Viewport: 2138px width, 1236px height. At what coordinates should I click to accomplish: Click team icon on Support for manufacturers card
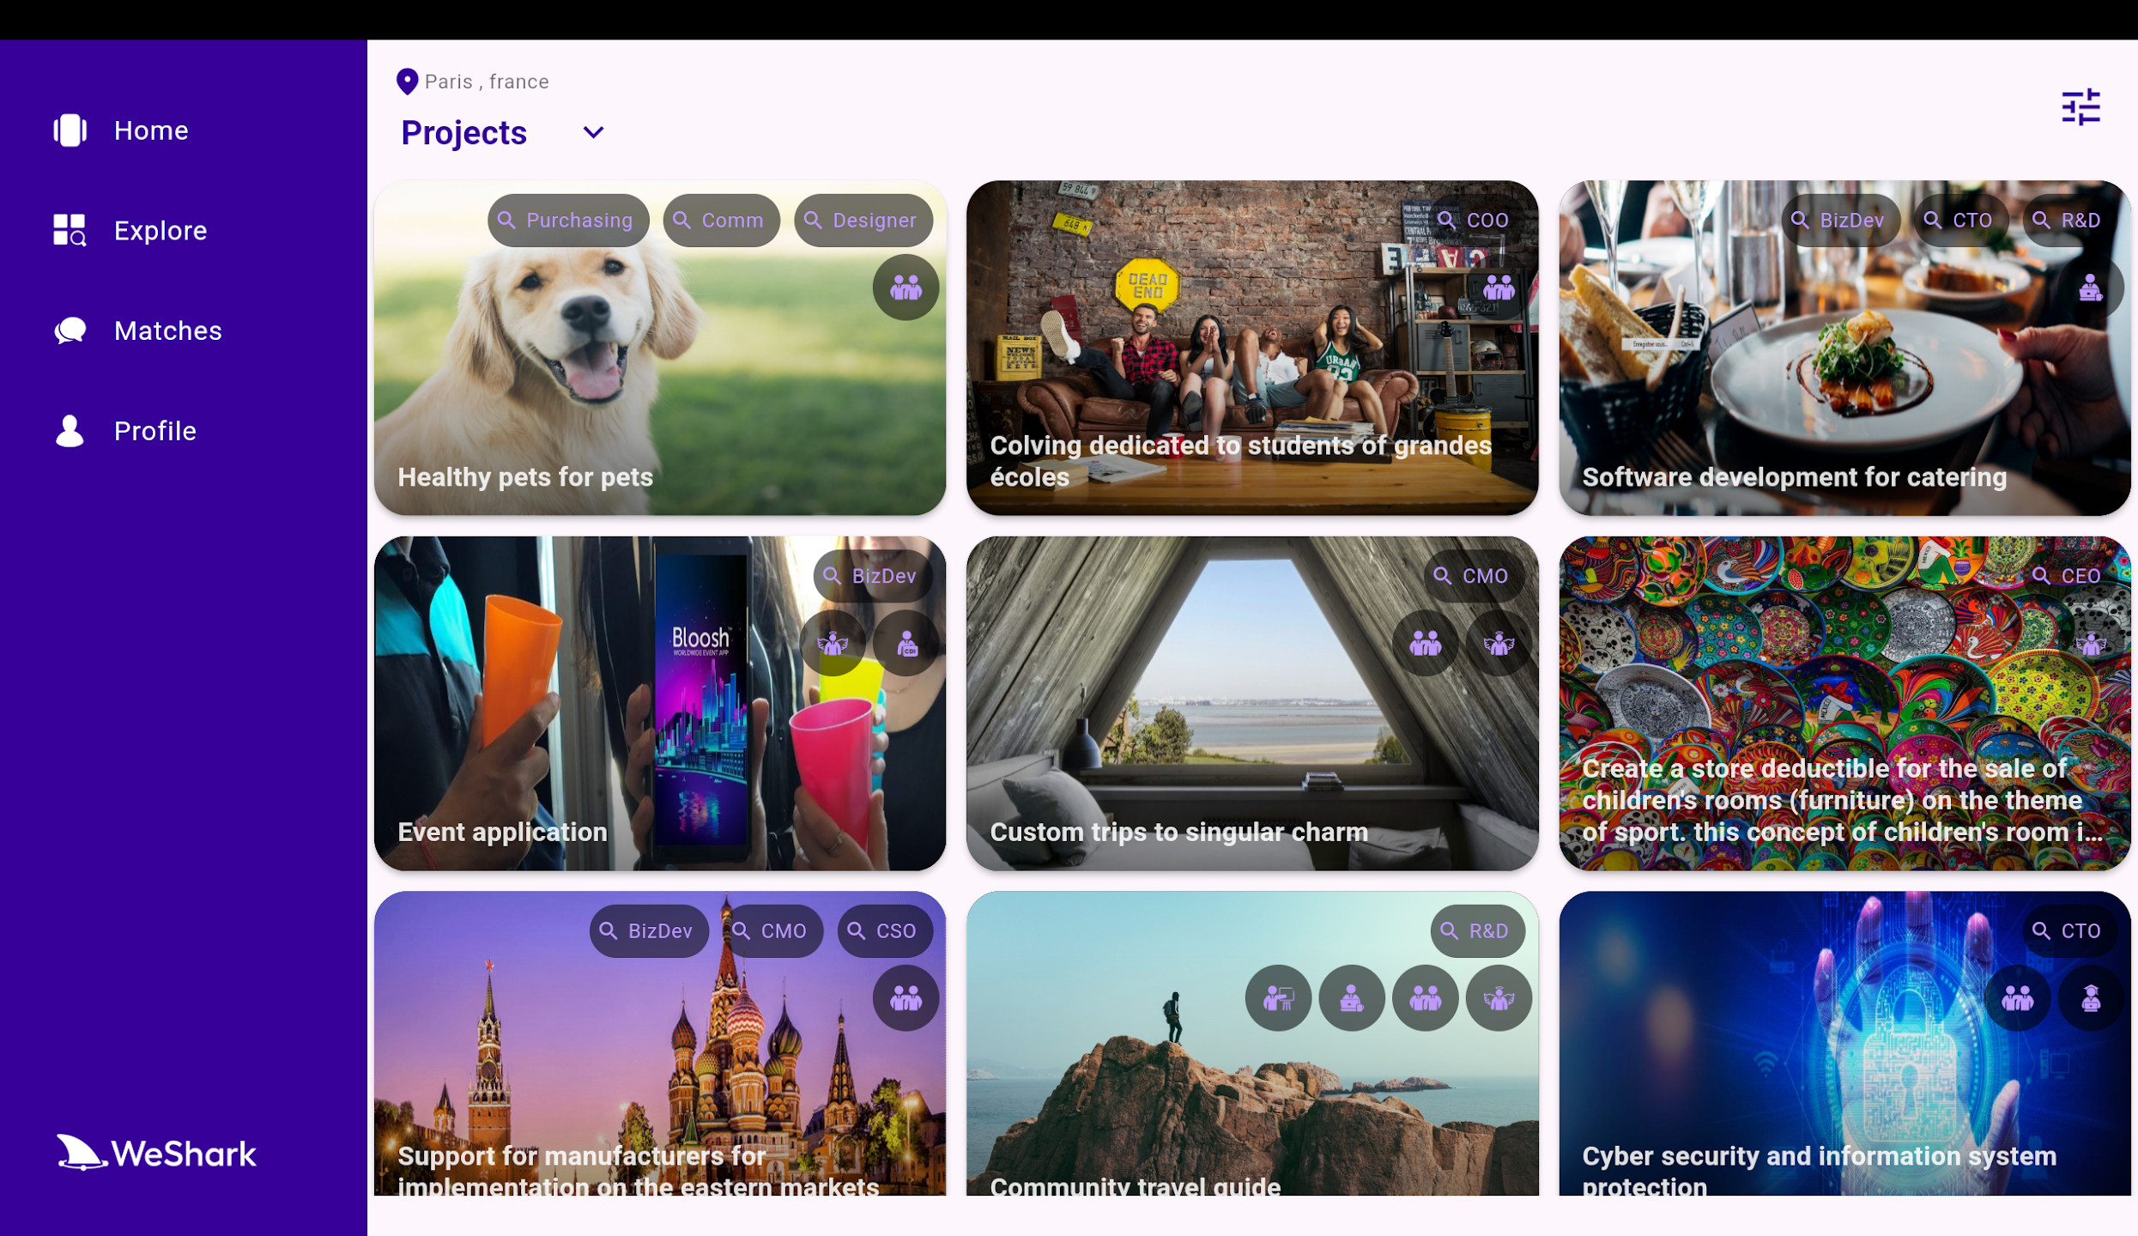[905, 999]
